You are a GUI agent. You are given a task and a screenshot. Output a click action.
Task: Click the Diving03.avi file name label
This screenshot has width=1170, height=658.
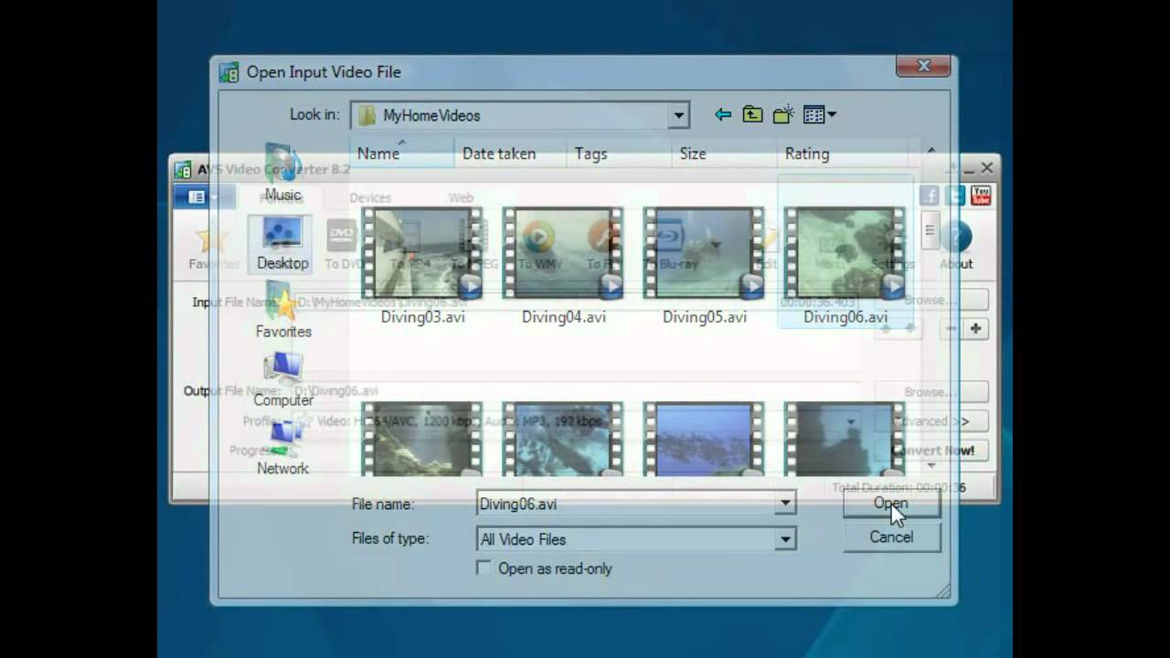[x=422, y=317]
